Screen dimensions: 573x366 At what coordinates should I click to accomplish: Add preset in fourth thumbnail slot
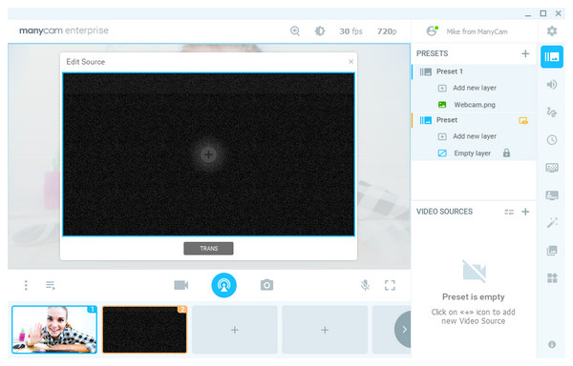click(325, 330)
